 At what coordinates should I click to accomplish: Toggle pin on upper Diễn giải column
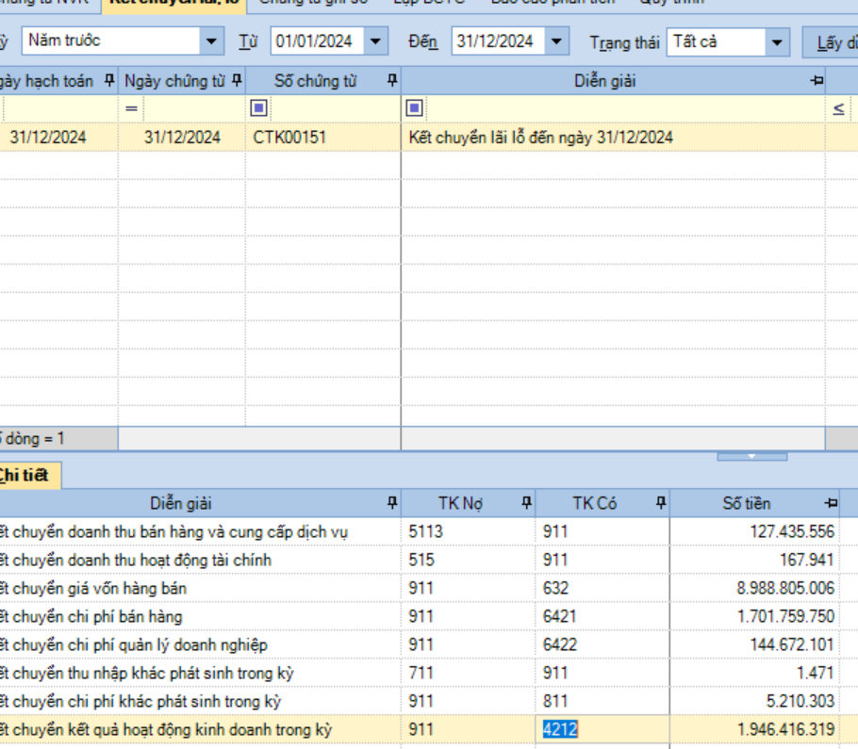(x=817, y=81)
